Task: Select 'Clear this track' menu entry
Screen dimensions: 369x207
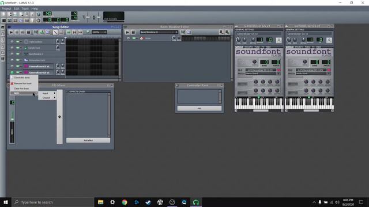Action: pos(24,89)
